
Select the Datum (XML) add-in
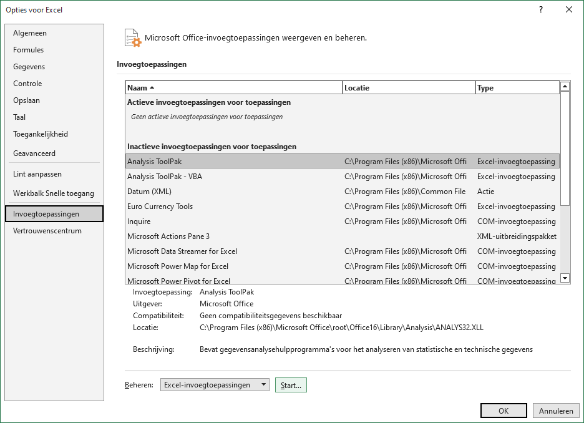point(343,192)
